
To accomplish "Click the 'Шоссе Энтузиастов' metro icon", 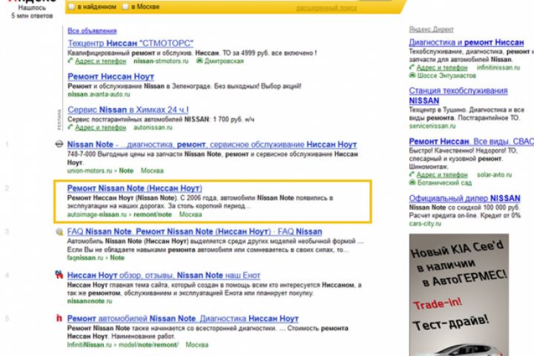I will 412,75.
